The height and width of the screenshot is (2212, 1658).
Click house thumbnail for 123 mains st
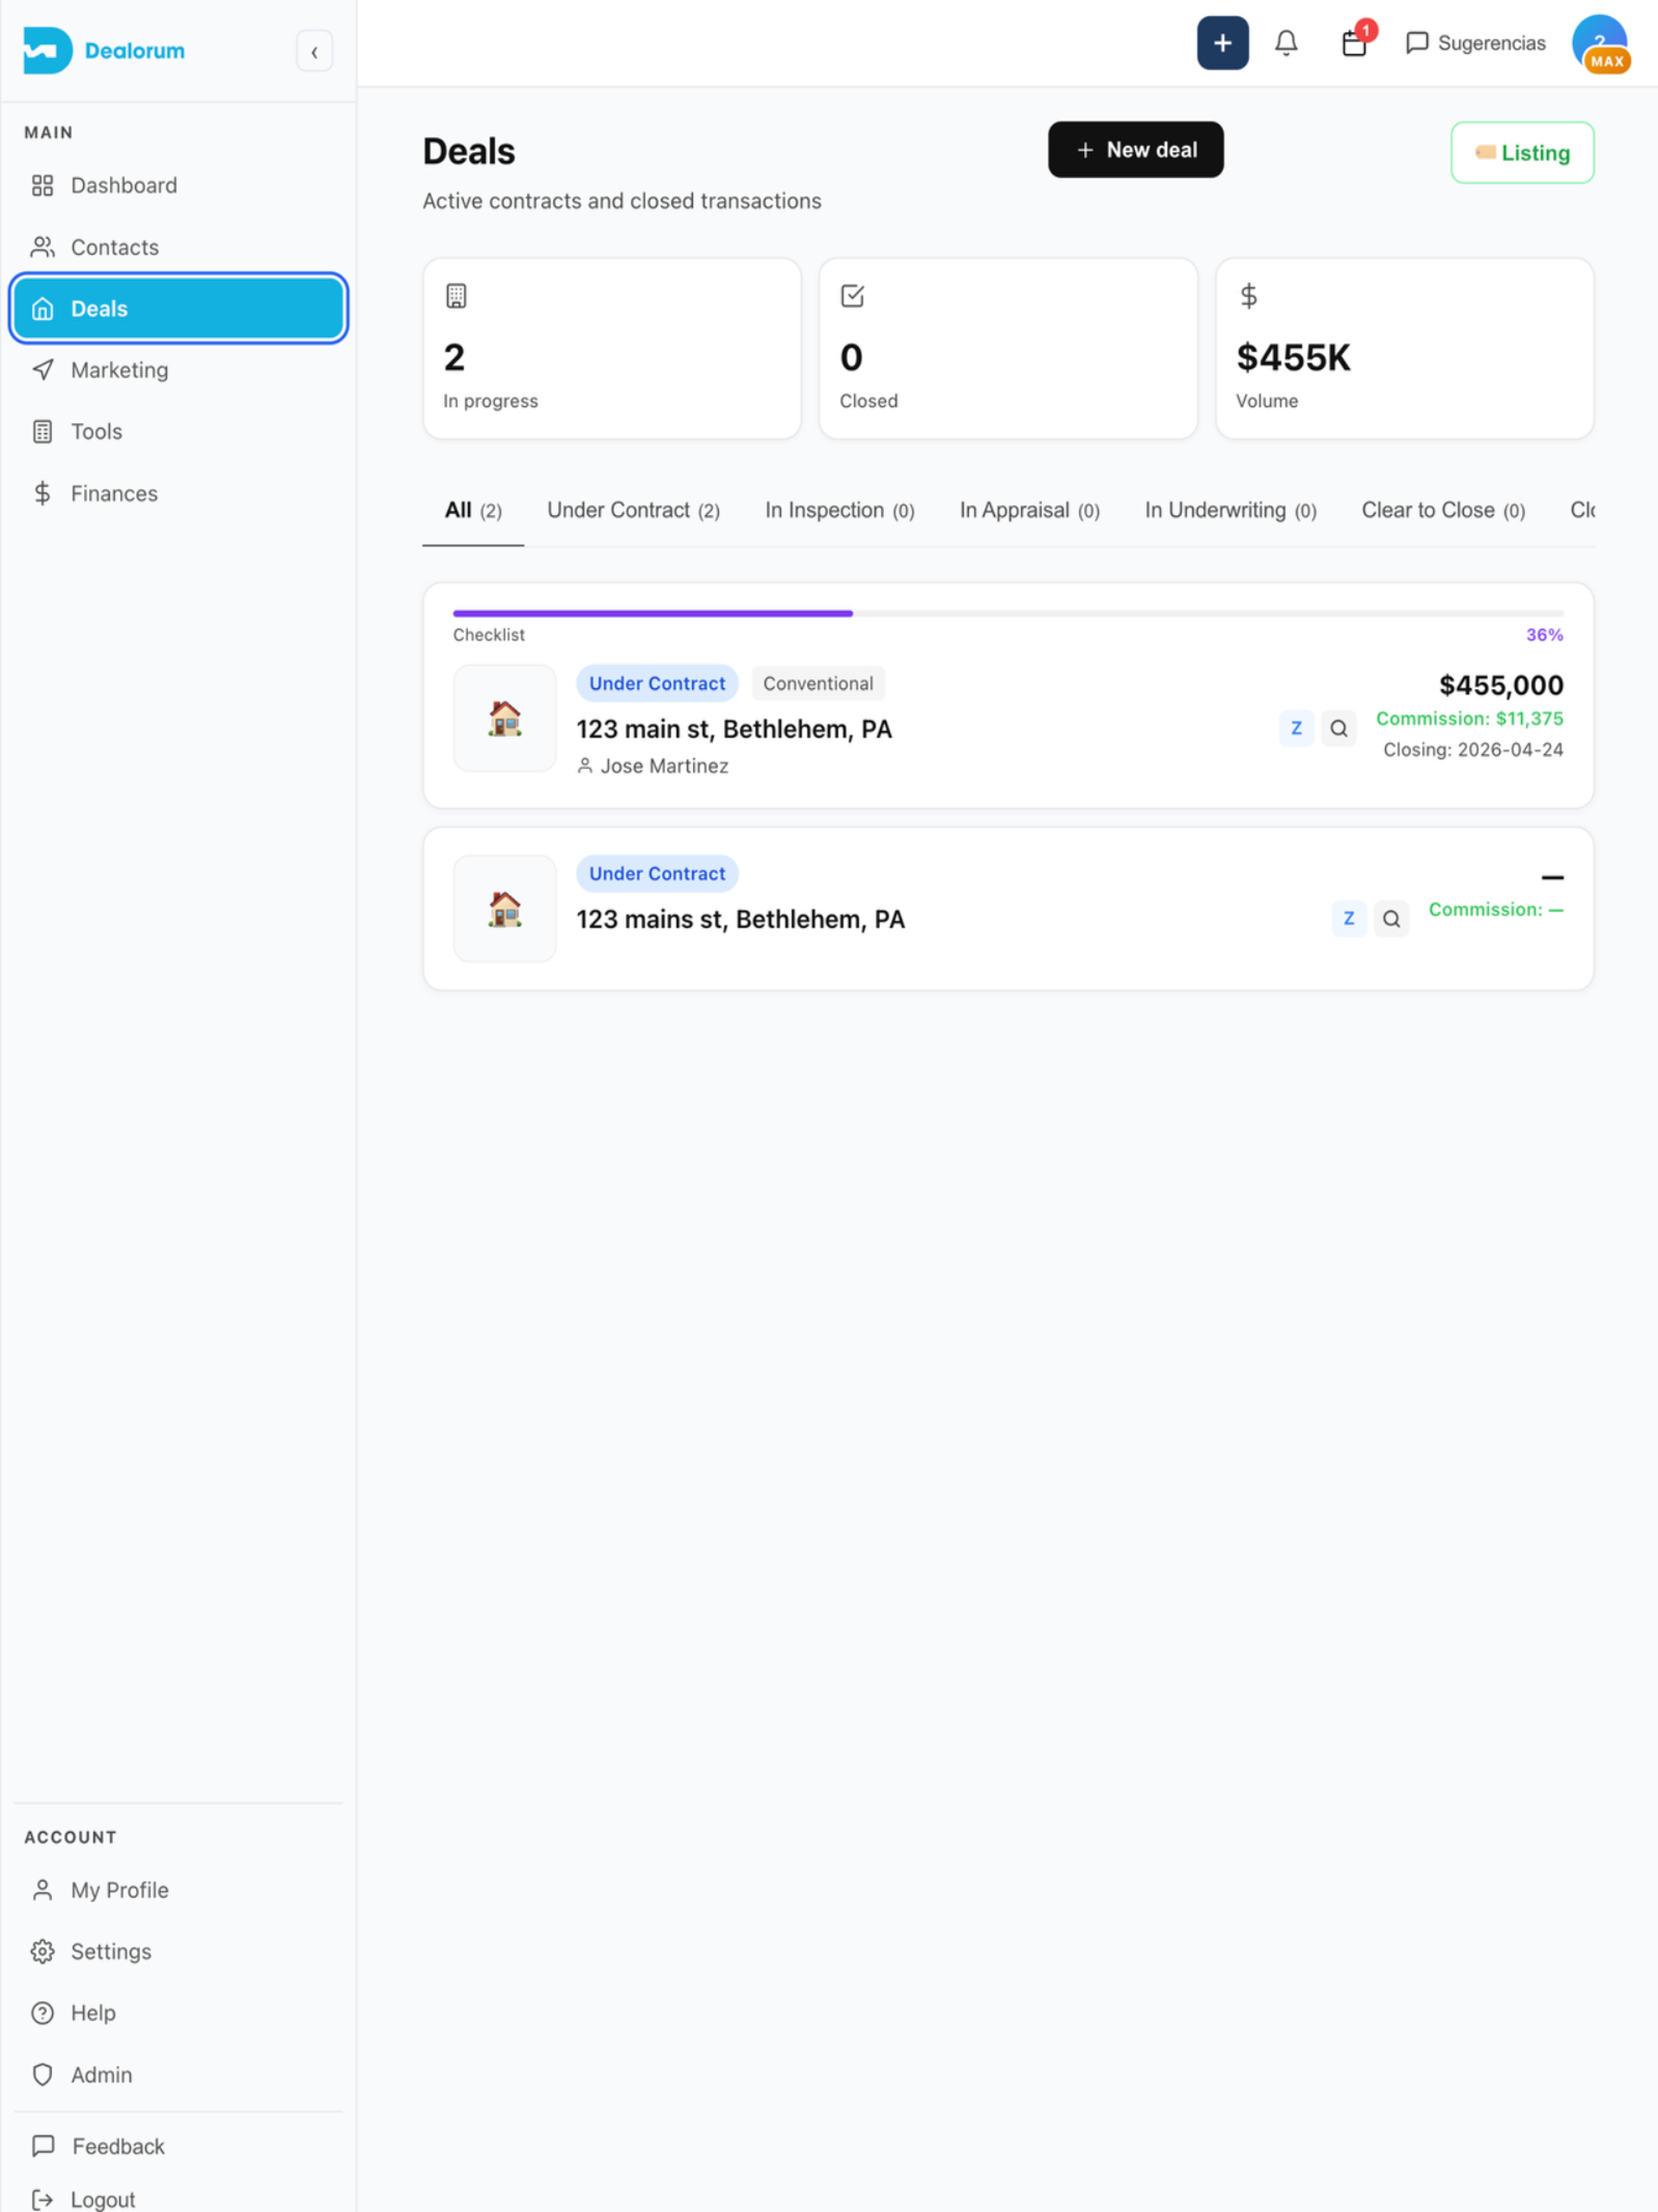[x=505, y=908]
